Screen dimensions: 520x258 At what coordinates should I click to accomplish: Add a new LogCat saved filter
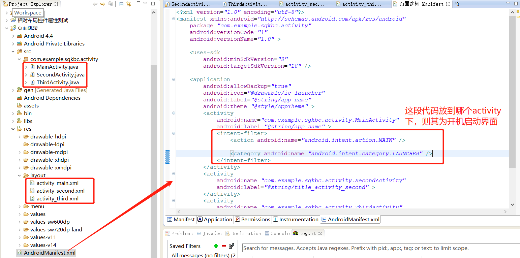[216, 246]
